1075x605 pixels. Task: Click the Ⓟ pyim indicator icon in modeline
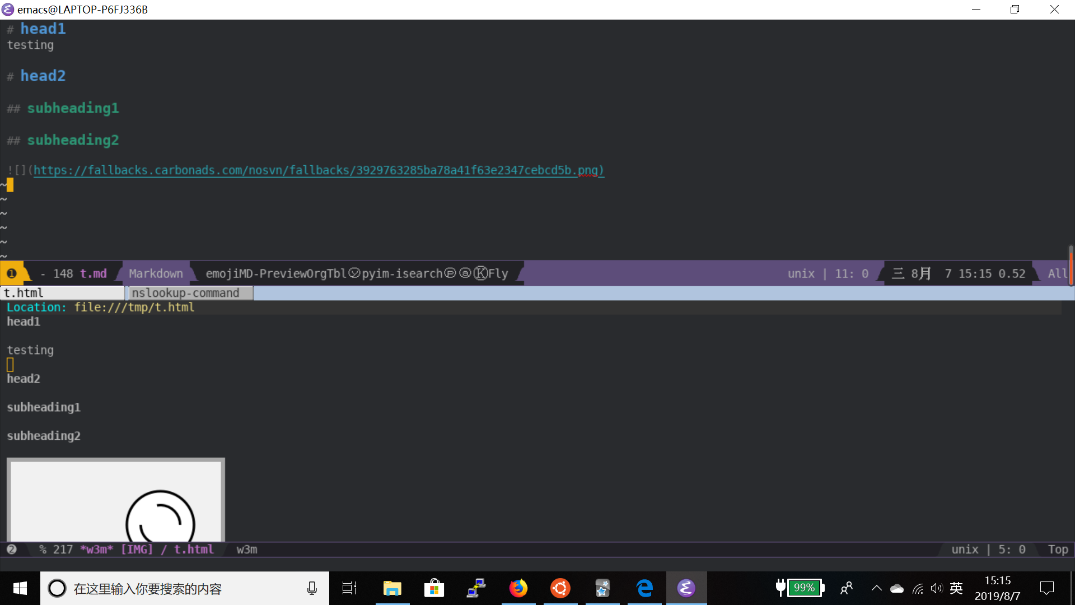click(x=452, y=273)
